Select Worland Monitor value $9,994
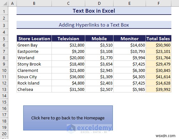179x139 pixels. (130, 58)
